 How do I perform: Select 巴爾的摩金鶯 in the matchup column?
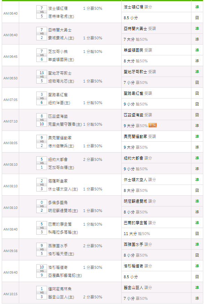coord(60,224)
